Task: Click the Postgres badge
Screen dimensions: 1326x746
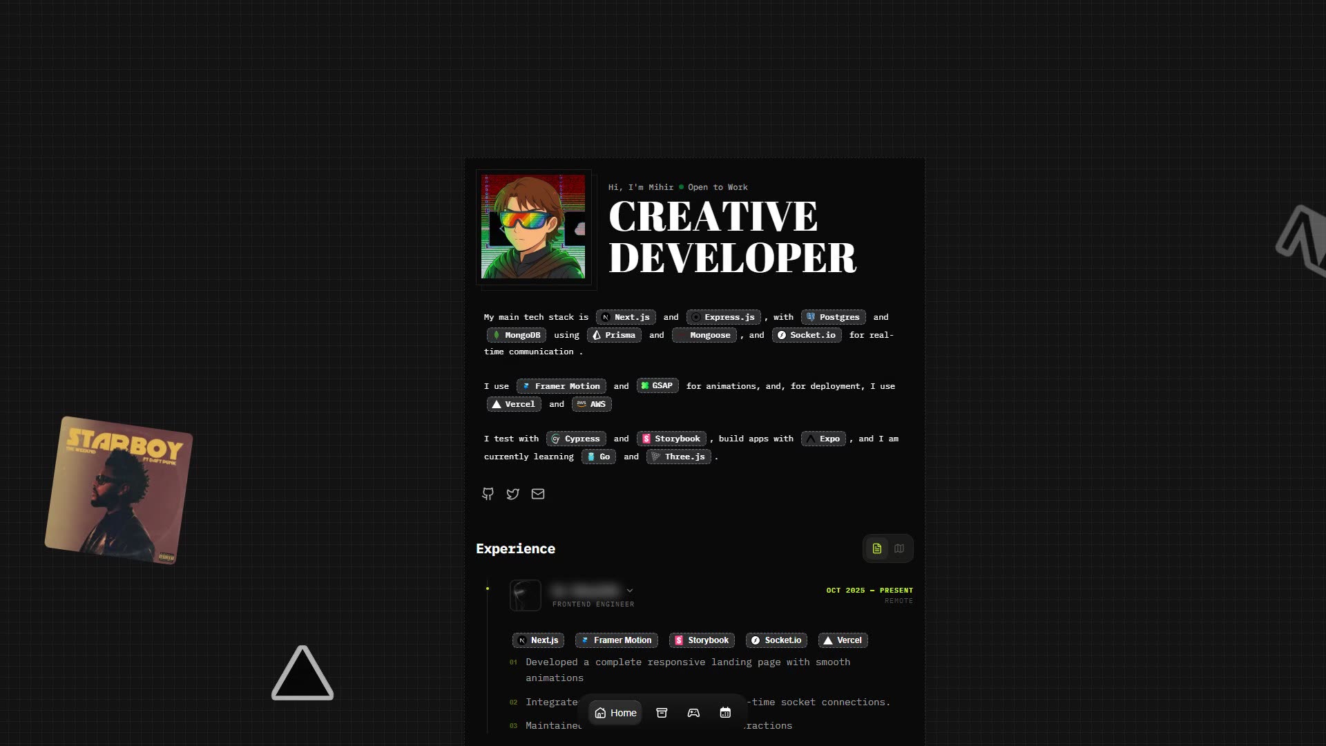Action: click(x=833, y=317)
